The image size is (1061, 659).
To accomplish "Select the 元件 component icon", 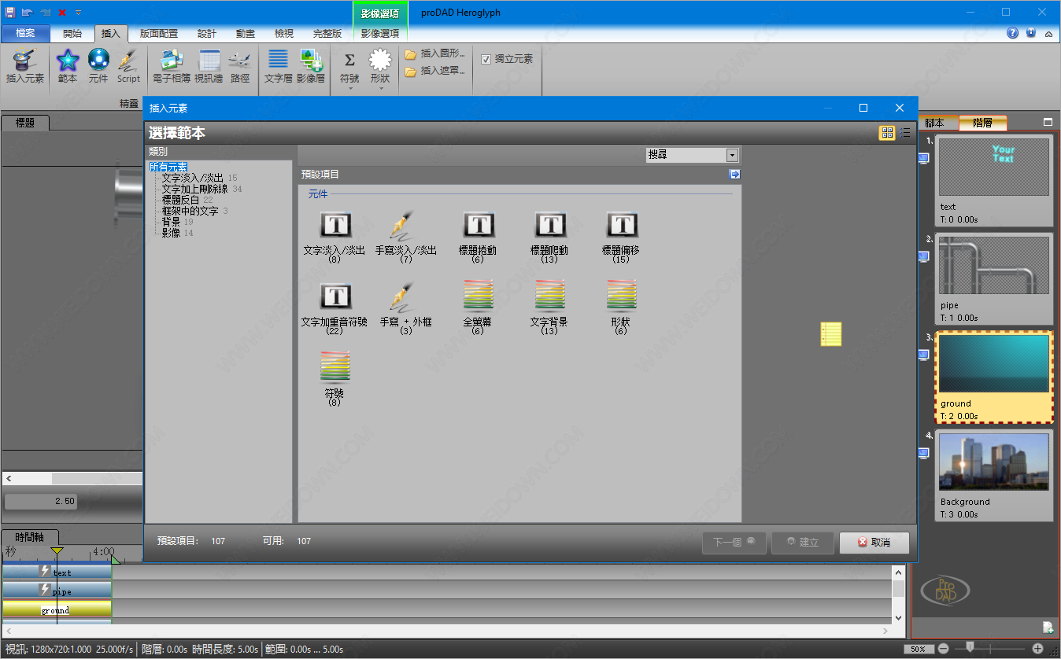I will pos(98,60).
